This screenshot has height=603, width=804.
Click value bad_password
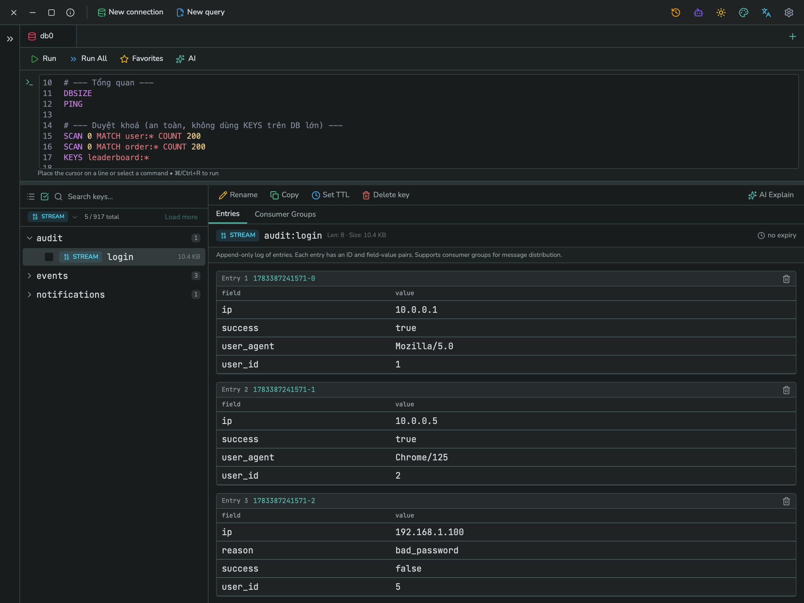(427, 550)
